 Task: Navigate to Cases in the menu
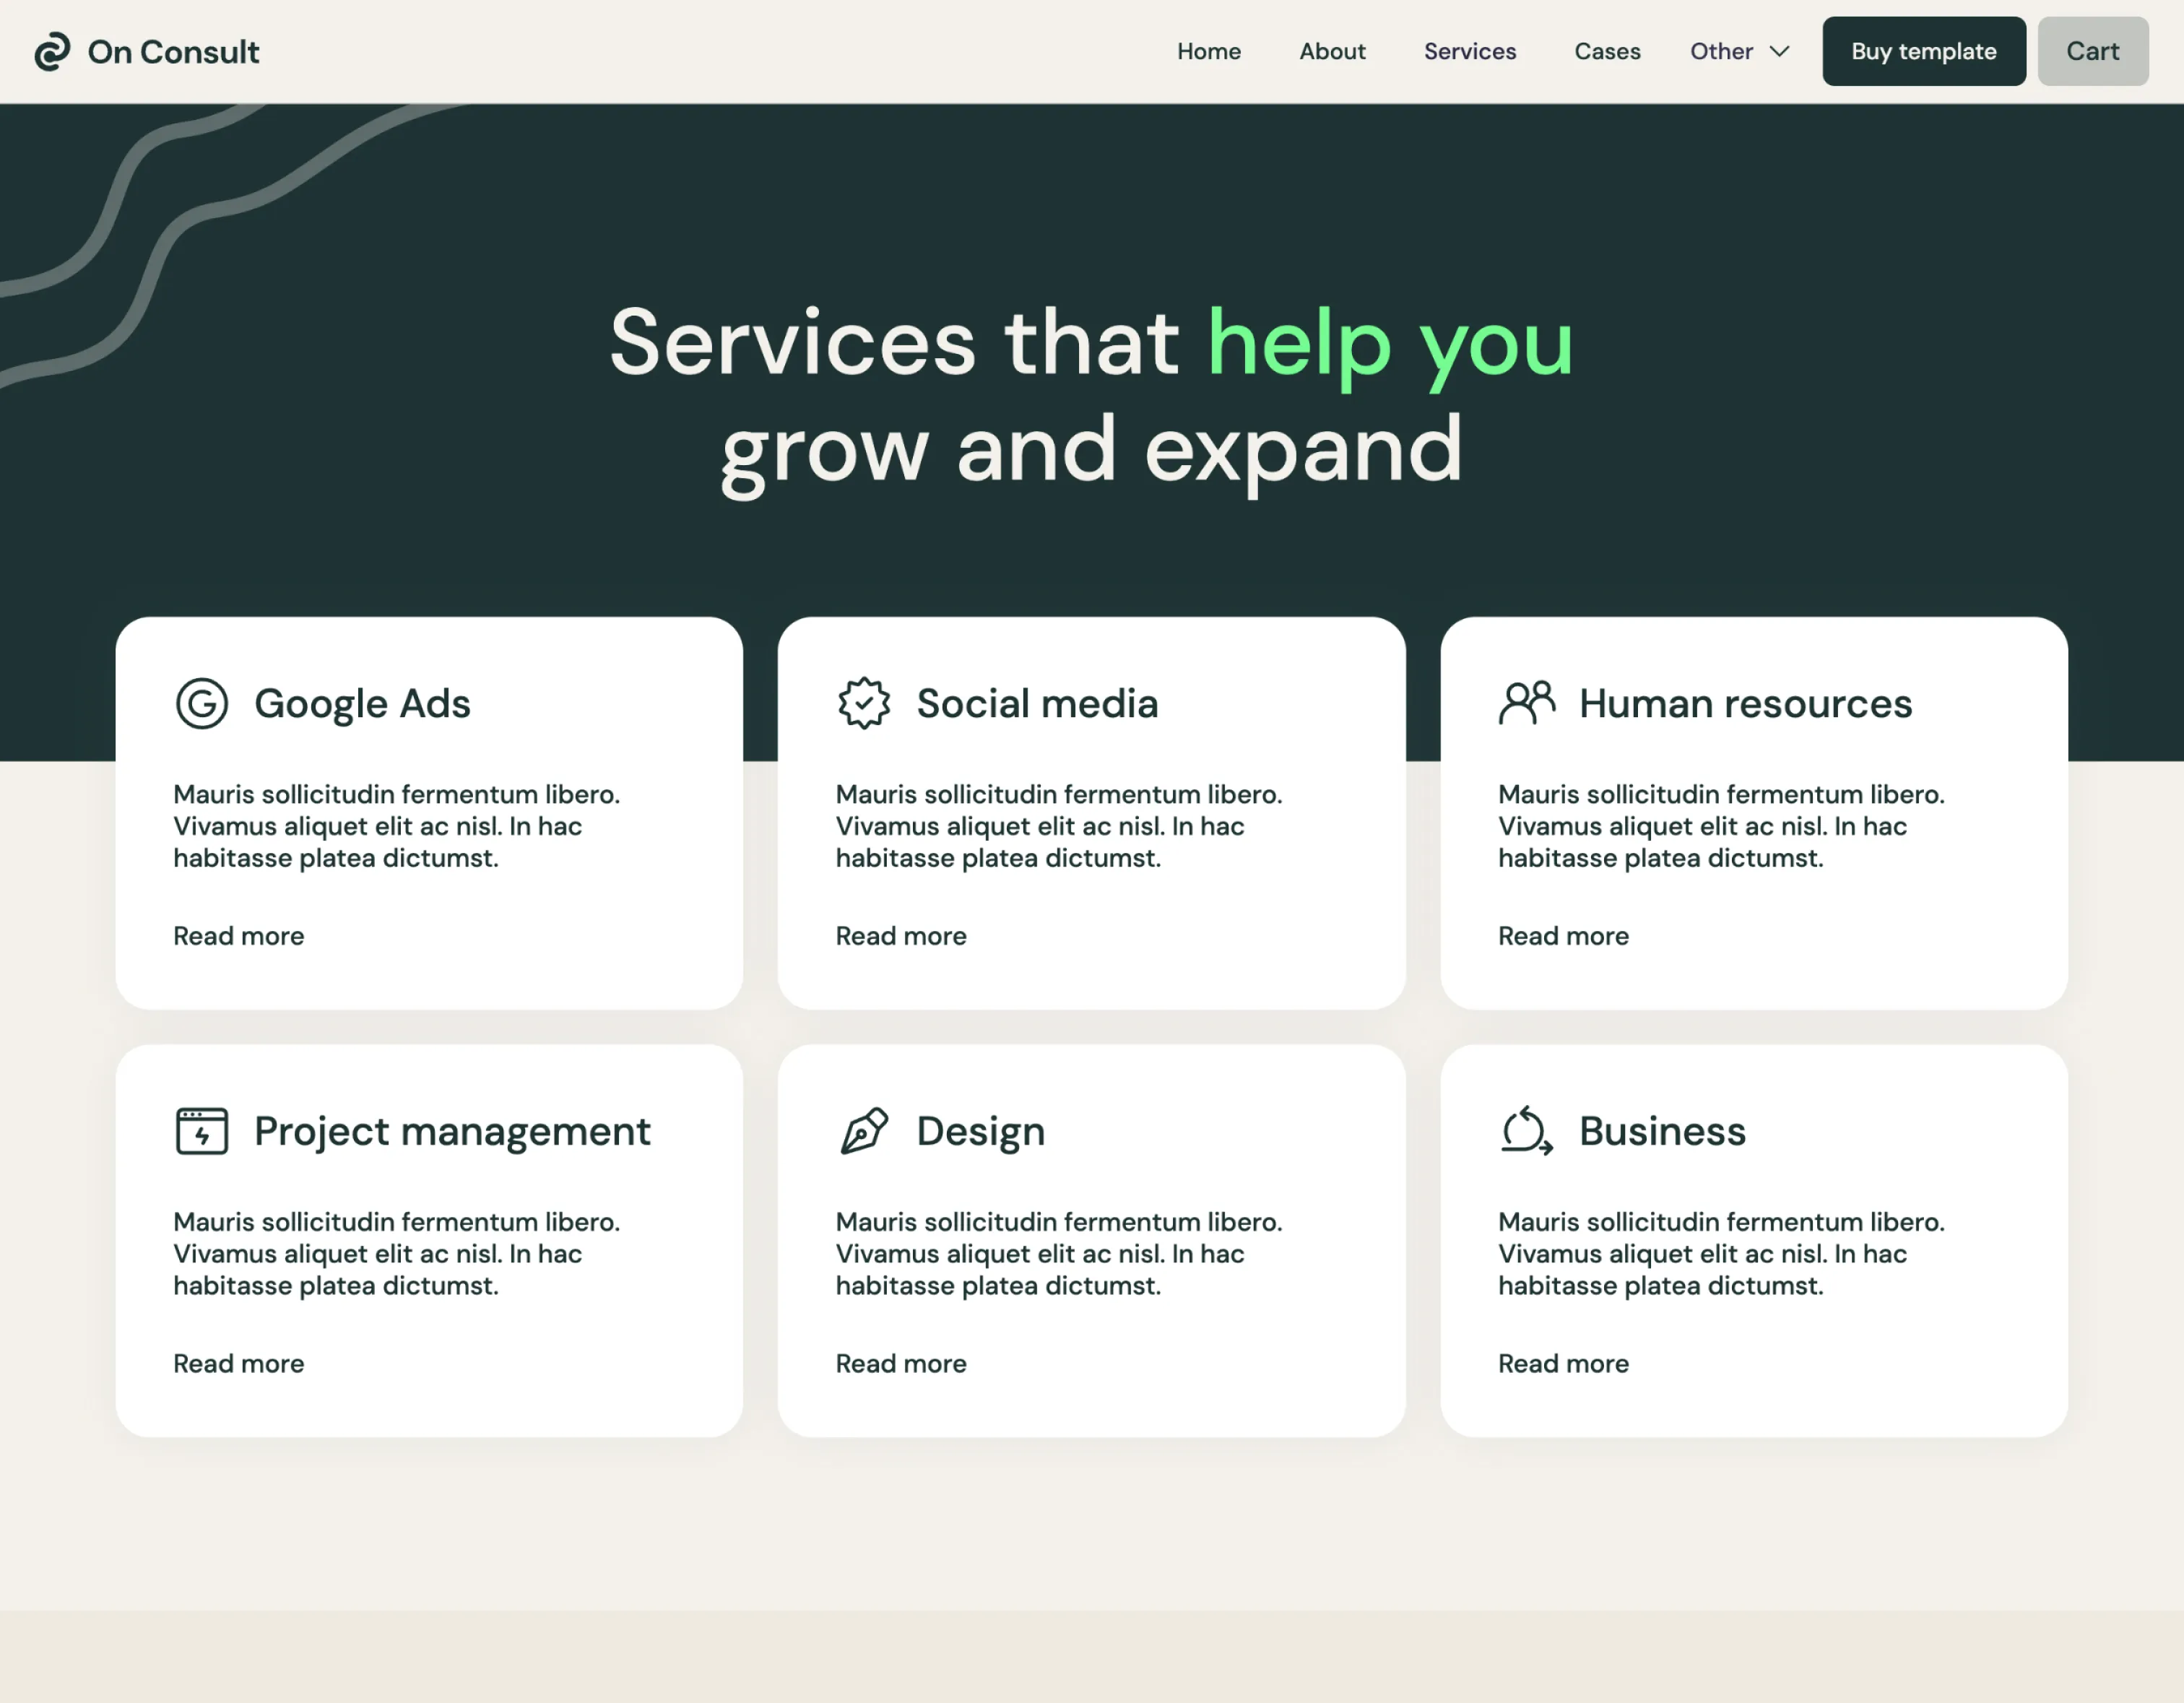pyautogui.click(x=1606, y=52)
